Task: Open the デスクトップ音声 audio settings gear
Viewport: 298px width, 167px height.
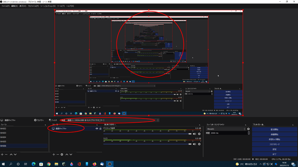Action: (199, 134)
